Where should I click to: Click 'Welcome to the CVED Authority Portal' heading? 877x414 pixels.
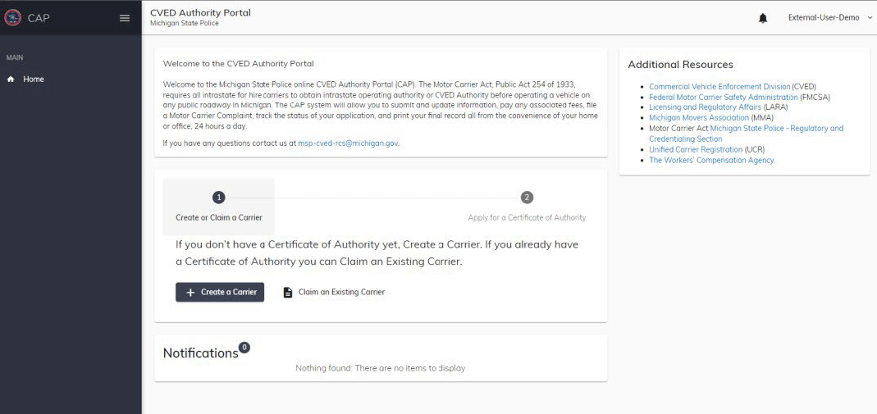(x=238, y=64)
